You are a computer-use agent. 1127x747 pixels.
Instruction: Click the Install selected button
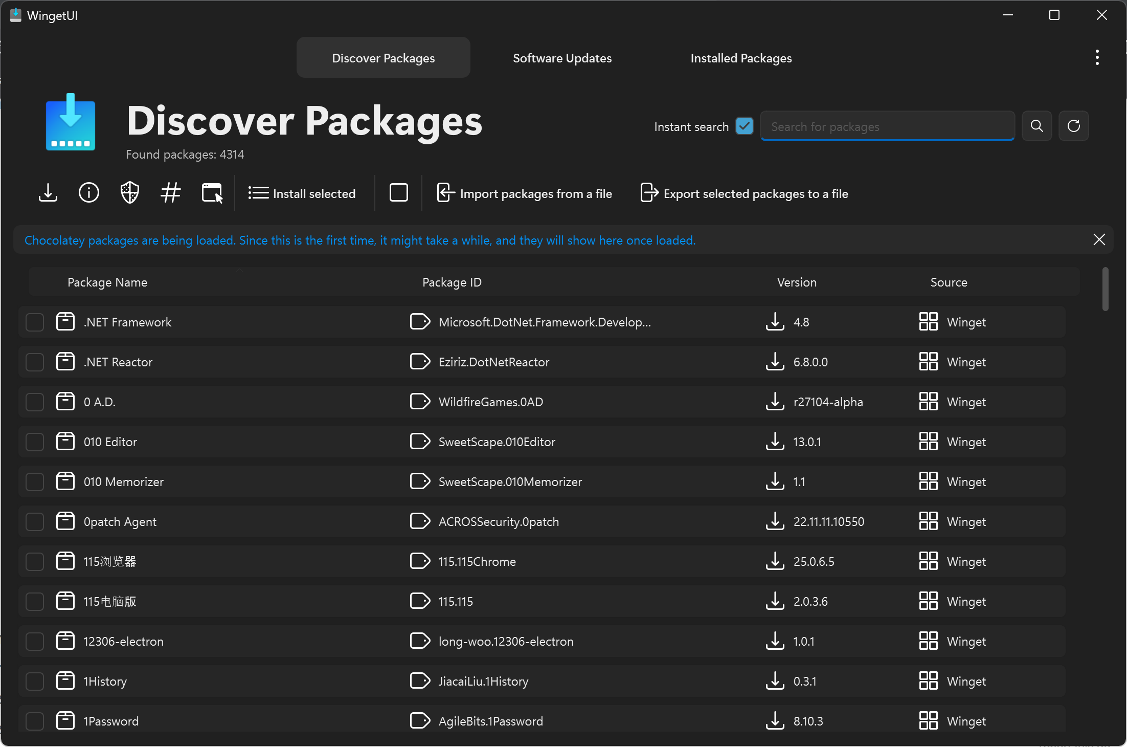point(302,193)
